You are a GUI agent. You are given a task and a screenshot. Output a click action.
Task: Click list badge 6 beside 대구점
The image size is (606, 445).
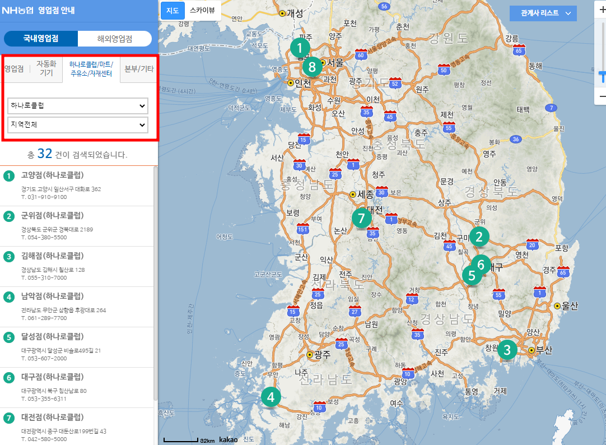click(x=9, y=377)
